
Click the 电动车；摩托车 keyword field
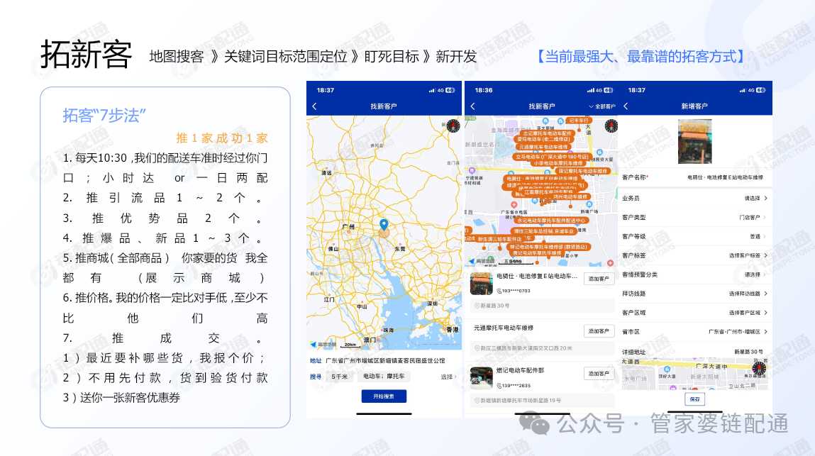point(383,377)
